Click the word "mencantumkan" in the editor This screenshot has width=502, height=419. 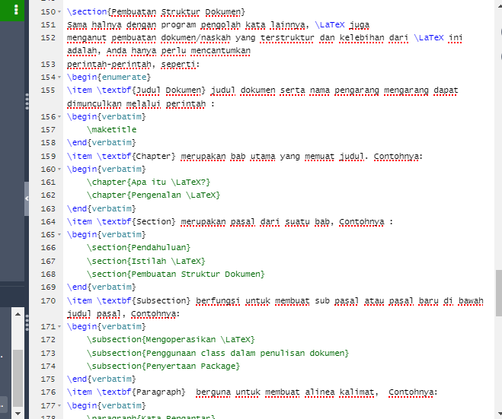[x=221, y=51]
